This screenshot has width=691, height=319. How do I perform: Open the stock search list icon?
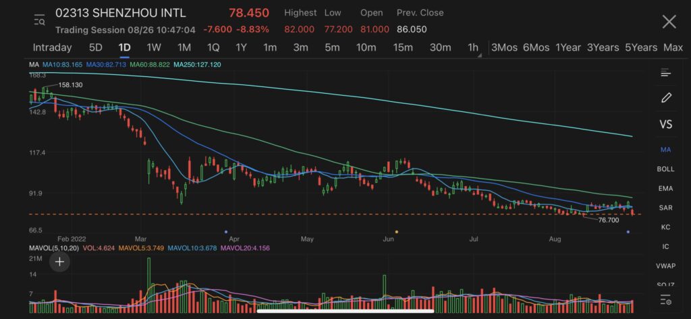[39, 20]
